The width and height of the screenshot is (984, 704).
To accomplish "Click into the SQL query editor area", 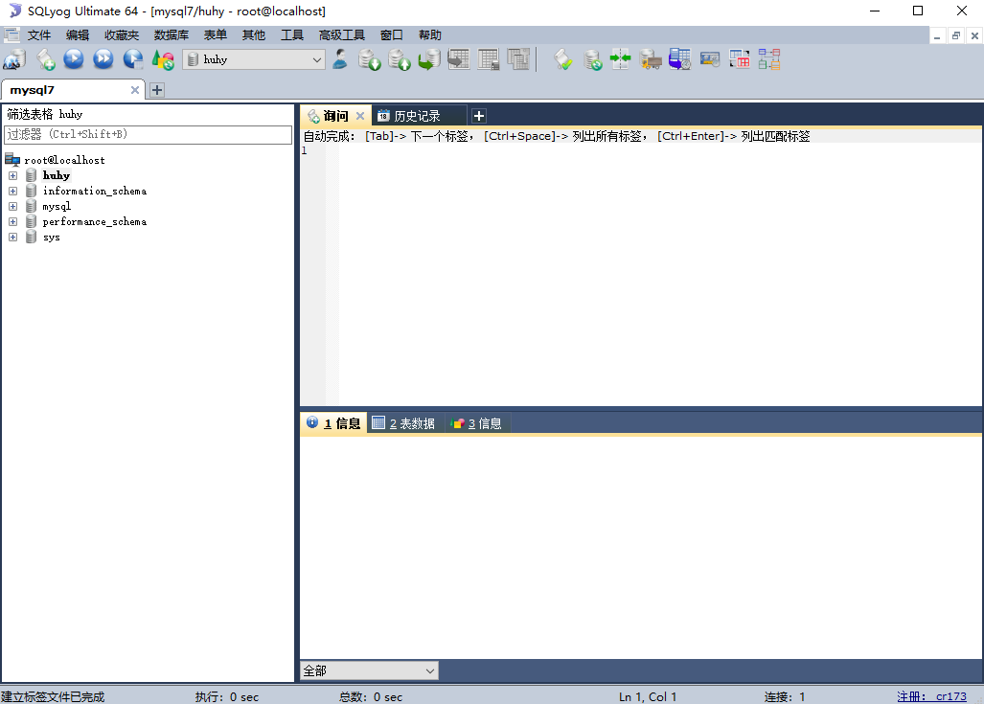I will (x=659, y=276).
